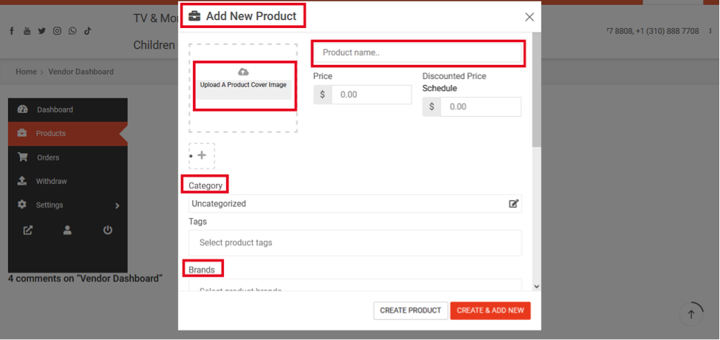Image resolution: width=720 pixels, height=340 pixels.
Task: Click the Schedule link under Discounted Price
Action: pyautogui.click(x=439, y=88)
